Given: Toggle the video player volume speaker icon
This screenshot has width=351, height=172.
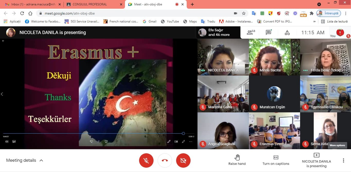Looking at the screenshot, I should click(7, 141).
